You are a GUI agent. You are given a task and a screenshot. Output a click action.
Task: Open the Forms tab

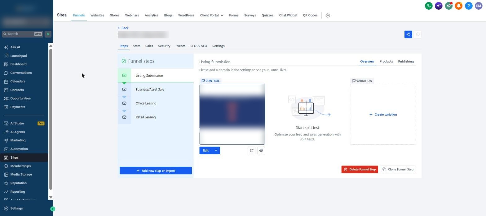[x=234, y=15]
